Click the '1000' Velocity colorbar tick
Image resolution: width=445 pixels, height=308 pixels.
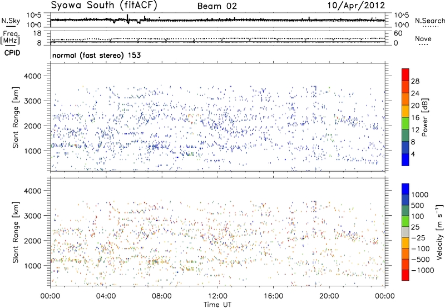coord(420,195)
